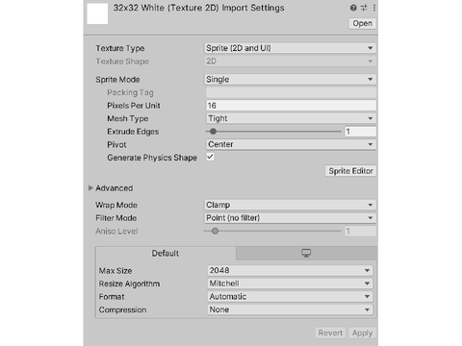Open the Sprite Mode dropdown
Image resolution: width=462 pixels, height=346 pixels.
pyautogui.click(x=290, y=79)
